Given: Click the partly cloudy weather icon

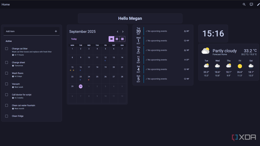Looking at the screenshot, I should click(205, 51).
